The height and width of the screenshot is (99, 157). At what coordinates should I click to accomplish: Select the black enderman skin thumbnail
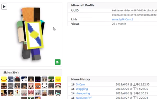[x=38, y=79]
